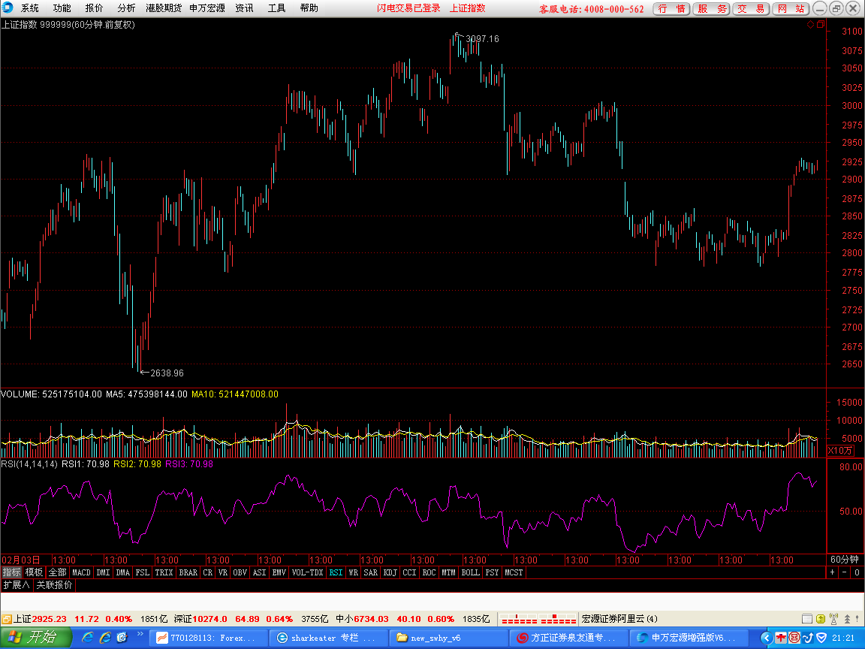
Task: Select the DMA indicator tab
Action: 122,572
